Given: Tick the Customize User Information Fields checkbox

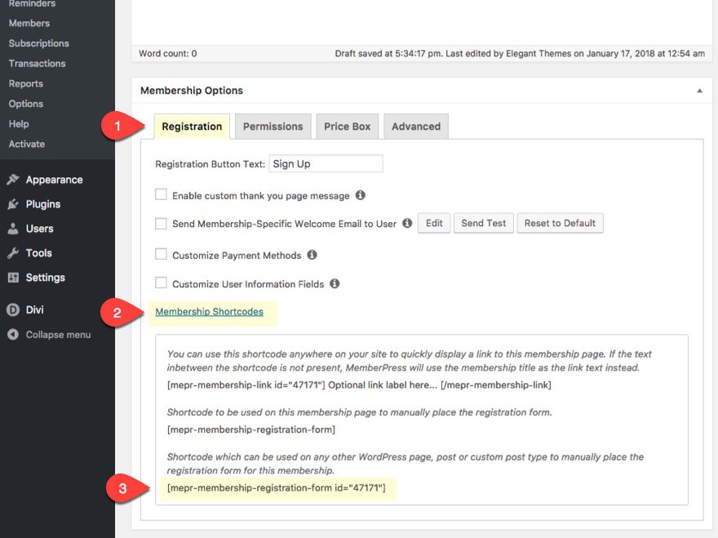Looking at the screenshot, I should [x=161, y=282].
